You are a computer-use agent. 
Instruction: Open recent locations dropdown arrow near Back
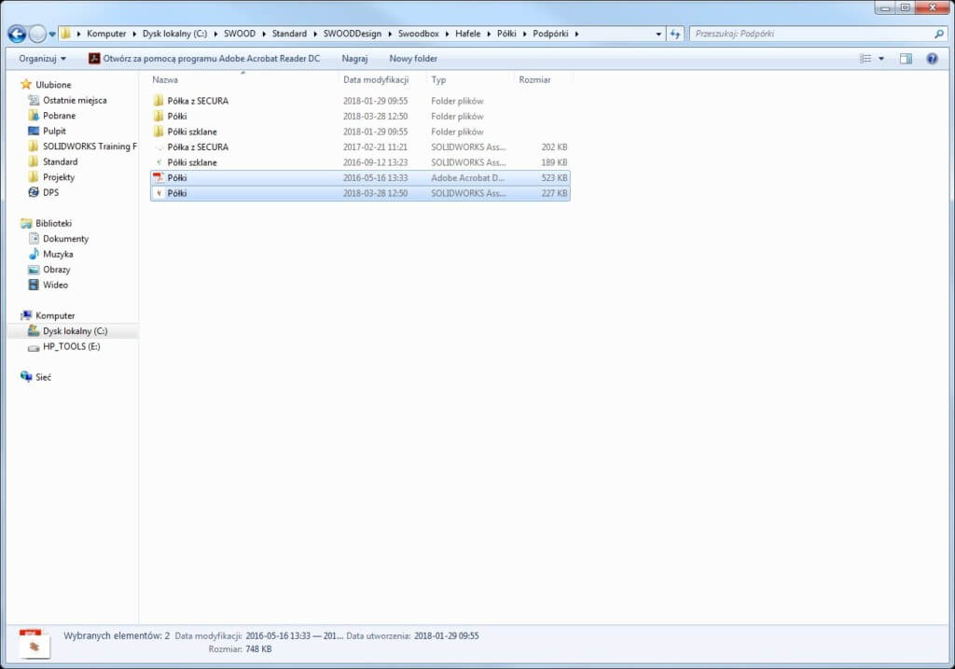52,34
